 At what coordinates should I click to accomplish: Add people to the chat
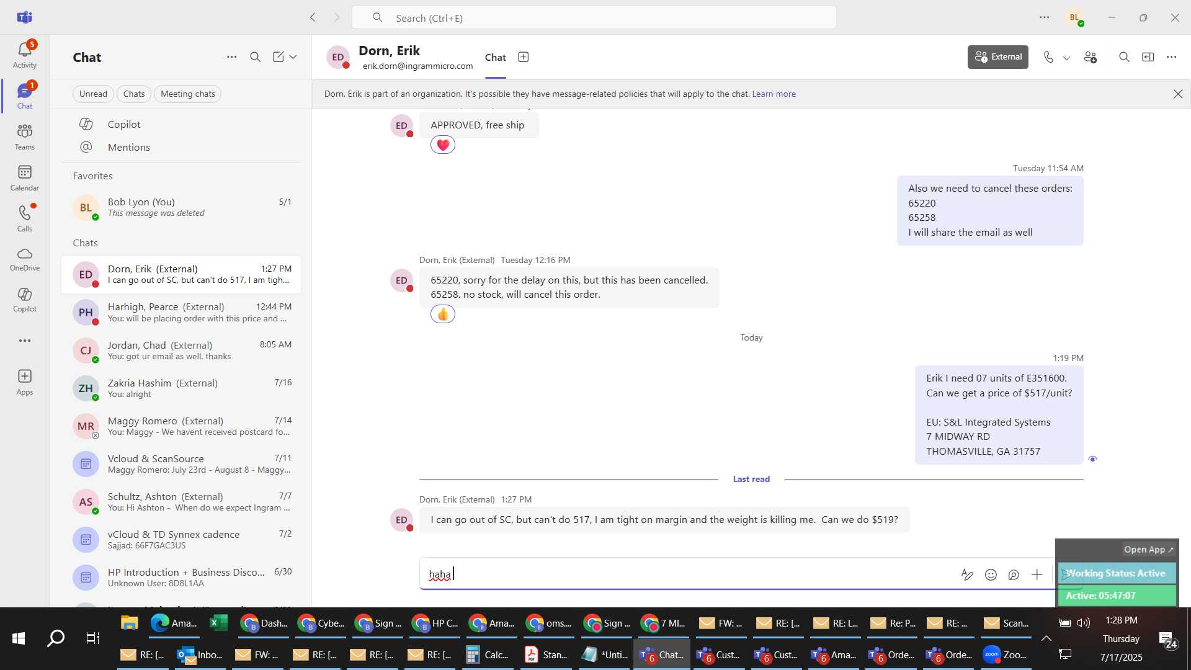1091,57
